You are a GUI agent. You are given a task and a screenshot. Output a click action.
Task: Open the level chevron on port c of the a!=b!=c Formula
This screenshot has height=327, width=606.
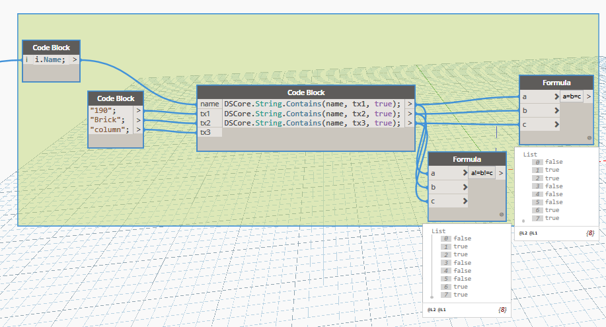(x=465, y=201)
